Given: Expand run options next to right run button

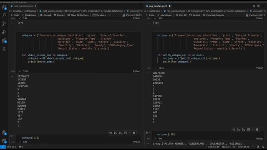Looking at the screenshot, I should coord(150,132).
